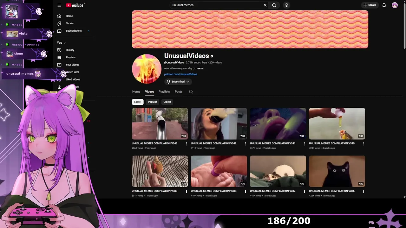The height and width of the screenshot is (228, 406).
Task: Click the YouTube logo
Action: 75,5
